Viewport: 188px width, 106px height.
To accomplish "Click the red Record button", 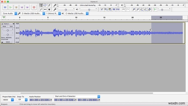I will click(x=34, y=7).
